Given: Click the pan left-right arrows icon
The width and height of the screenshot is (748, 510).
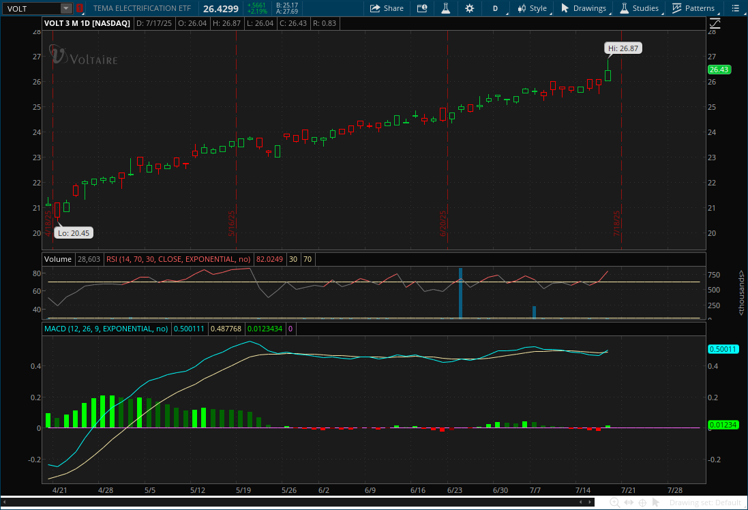Looking at the screenshot, I should (629, 502).
